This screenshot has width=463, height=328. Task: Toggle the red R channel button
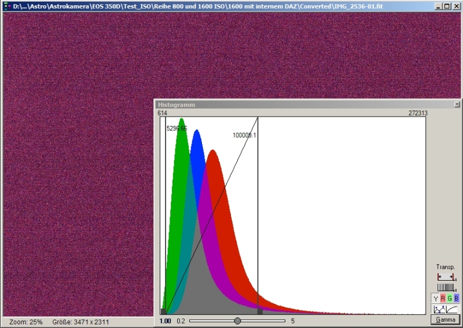click(x=443, y=298)
